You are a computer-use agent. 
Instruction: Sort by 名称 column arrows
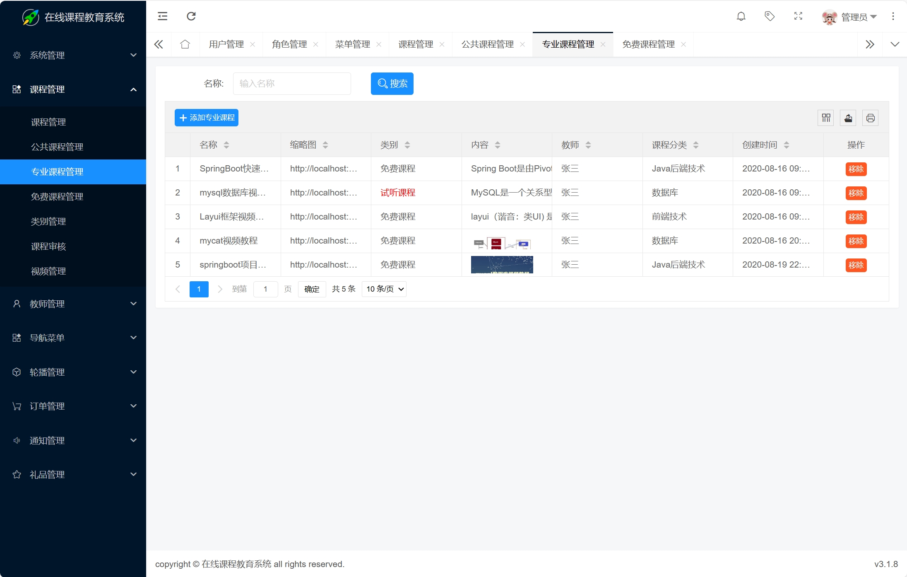pos(226,145)
